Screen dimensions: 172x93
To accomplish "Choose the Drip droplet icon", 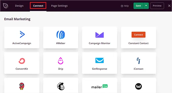I will pyautogui.click(x=60, y=61).
